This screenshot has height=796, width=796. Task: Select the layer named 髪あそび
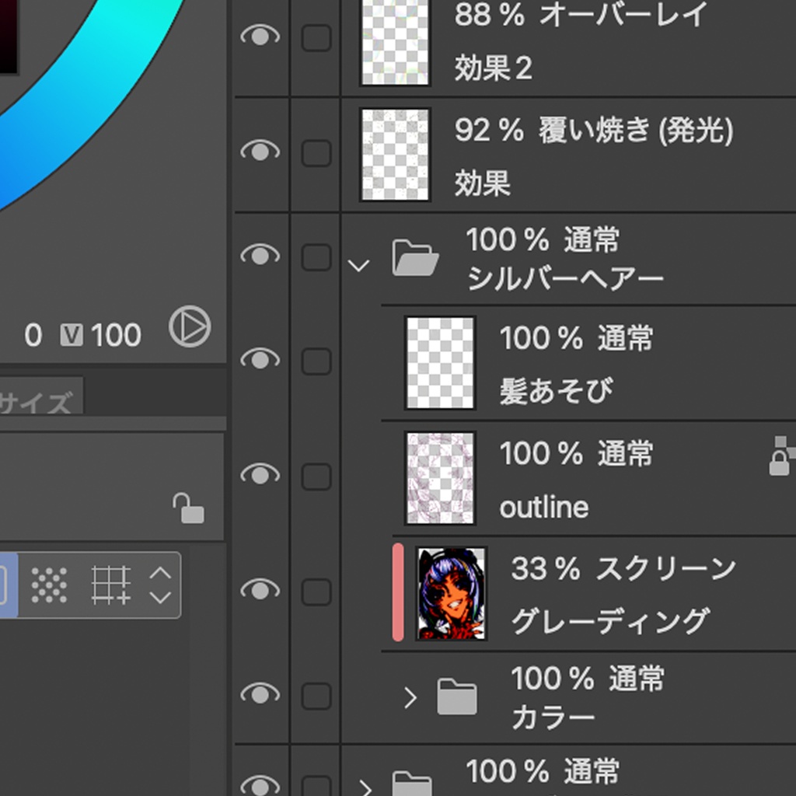tap(557, 391)
